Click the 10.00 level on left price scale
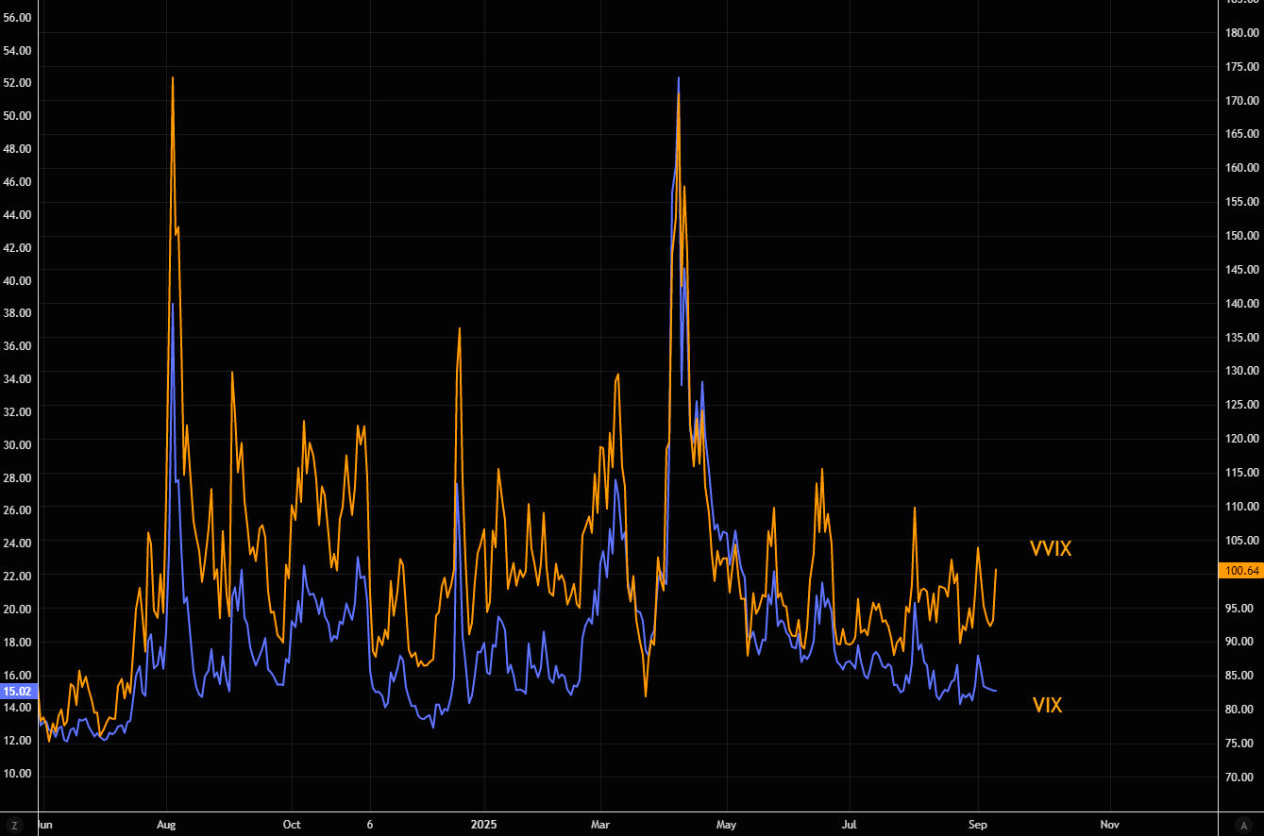 click(x=17, y=774)
